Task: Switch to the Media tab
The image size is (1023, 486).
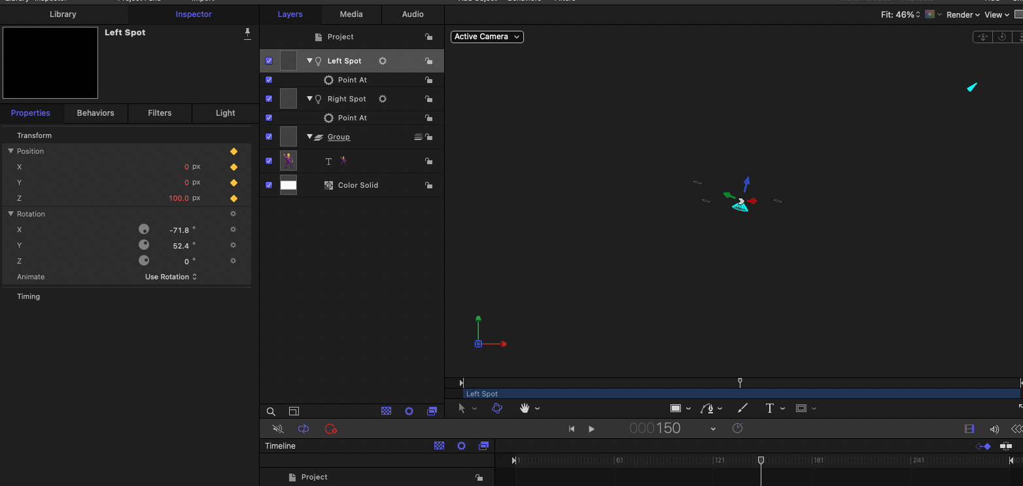Action: pyautogui.click(x=351, y=14)
